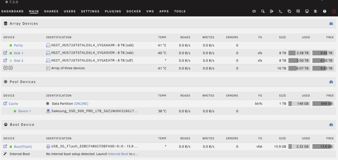
Task: Click the Disk 1 drive identification icon
Action: [48, 53]
